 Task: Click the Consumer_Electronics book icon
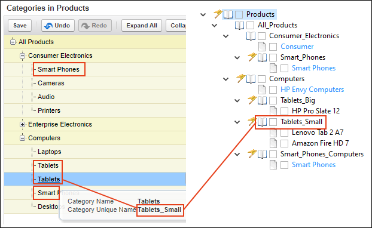tap(251, 36)
